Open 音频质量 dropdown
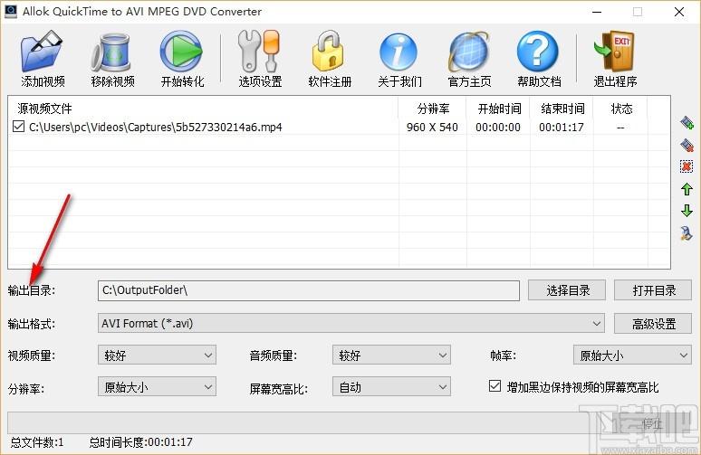 (391, 355)
